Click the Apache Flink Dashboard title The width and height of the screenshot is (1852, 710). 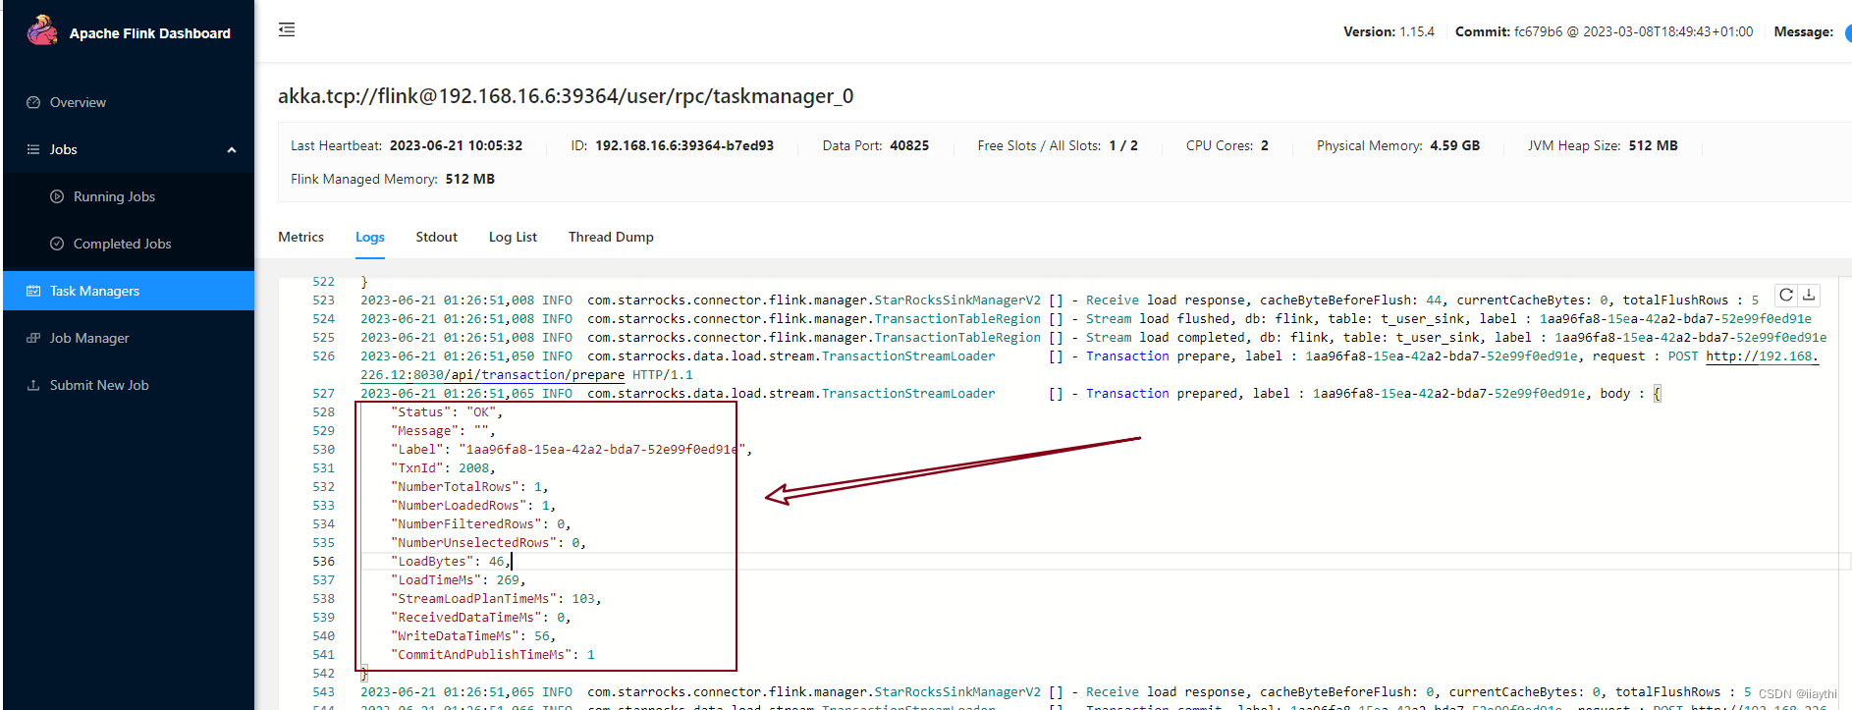150,33
